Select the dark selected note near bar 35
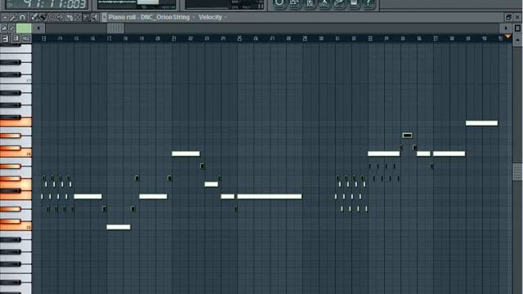The height and width of the screenshot is (294, 523). point(407,136)
